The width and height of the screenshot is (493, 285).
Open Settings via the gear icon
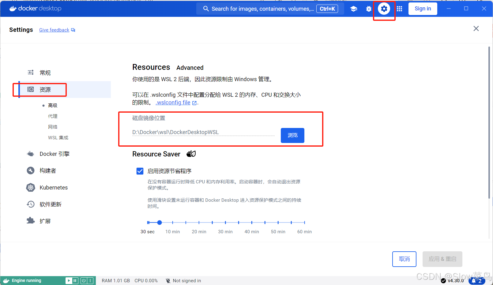pyautogui.click(x=384, y=9)
